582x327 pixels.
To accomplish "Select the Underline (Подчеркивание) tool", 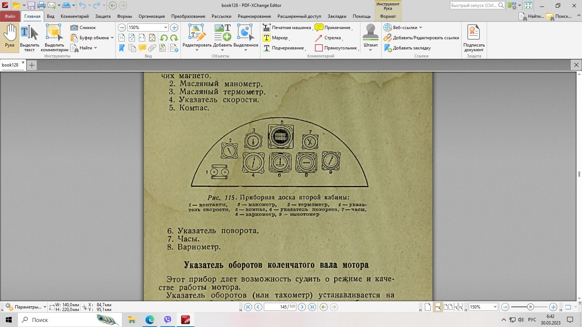I will 284,48.
